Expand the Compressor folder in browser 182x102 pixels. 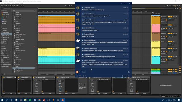pos(13,18)
